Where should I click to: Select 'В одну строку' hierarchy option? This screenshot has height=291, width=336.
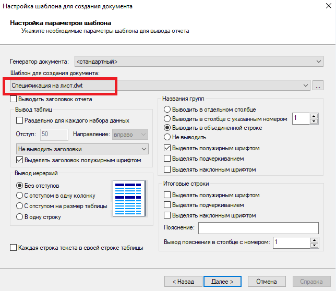[x=20, y=216]
